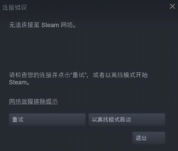Retry connecting to the Steam network

point(47,119)
